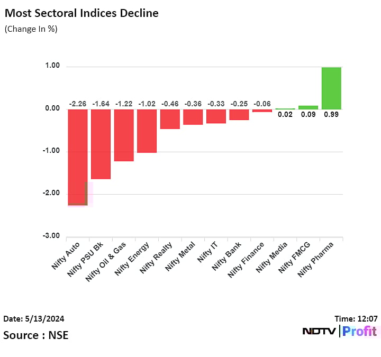Click the Nifty IT bar
This screenshot has width=381, height=357.
pyautogui.click(x=216, y=116)
